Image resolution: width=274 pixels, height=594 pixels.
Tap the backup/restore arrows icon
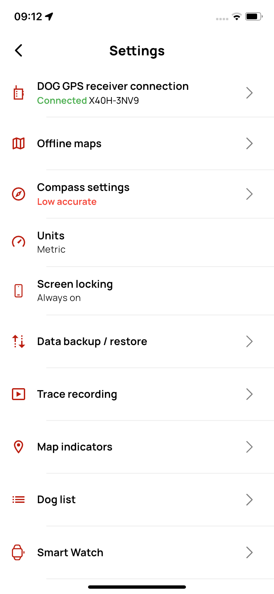(x=19, y=341)
